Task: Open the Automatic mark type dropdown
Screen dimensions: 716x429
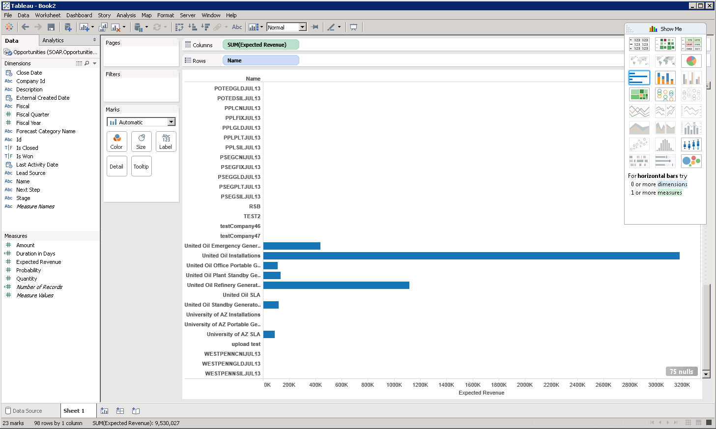Action: [171, 121]
